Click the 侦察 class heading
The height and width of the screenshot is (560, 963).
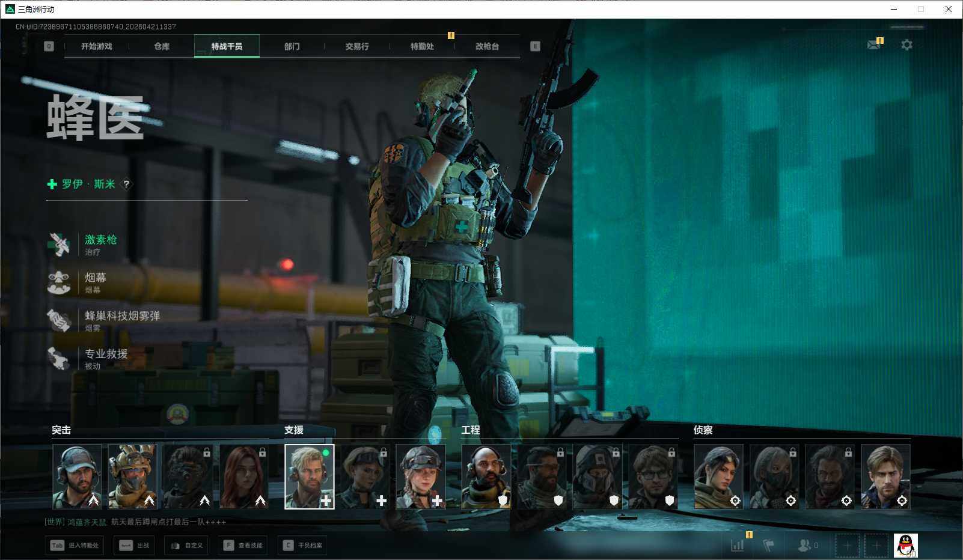click(703, 430)
